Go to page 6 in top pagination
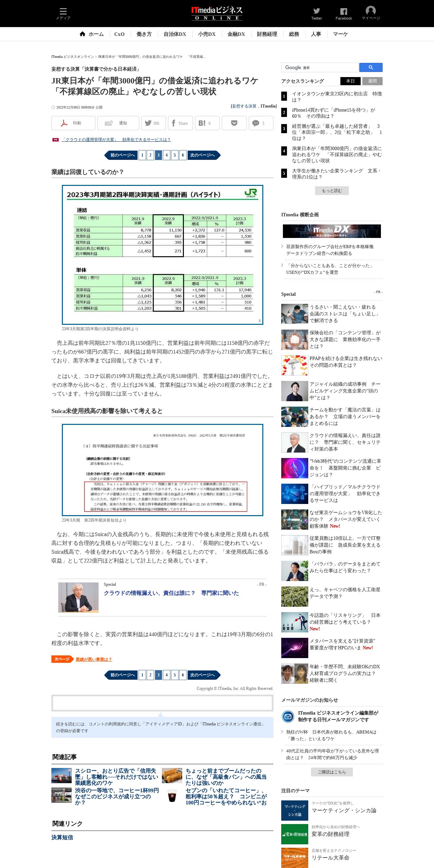 183,155
